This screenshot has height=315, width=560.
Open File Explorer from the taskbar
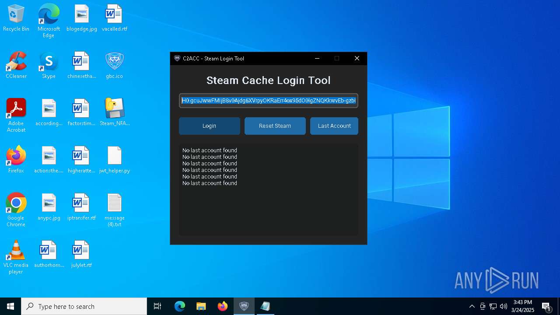[201, 306]
